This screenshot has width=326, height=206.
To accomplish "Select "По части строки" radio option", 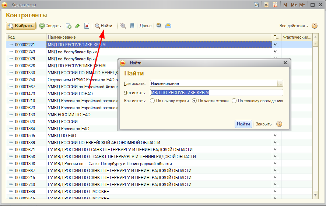I will [x=194, y=101].
